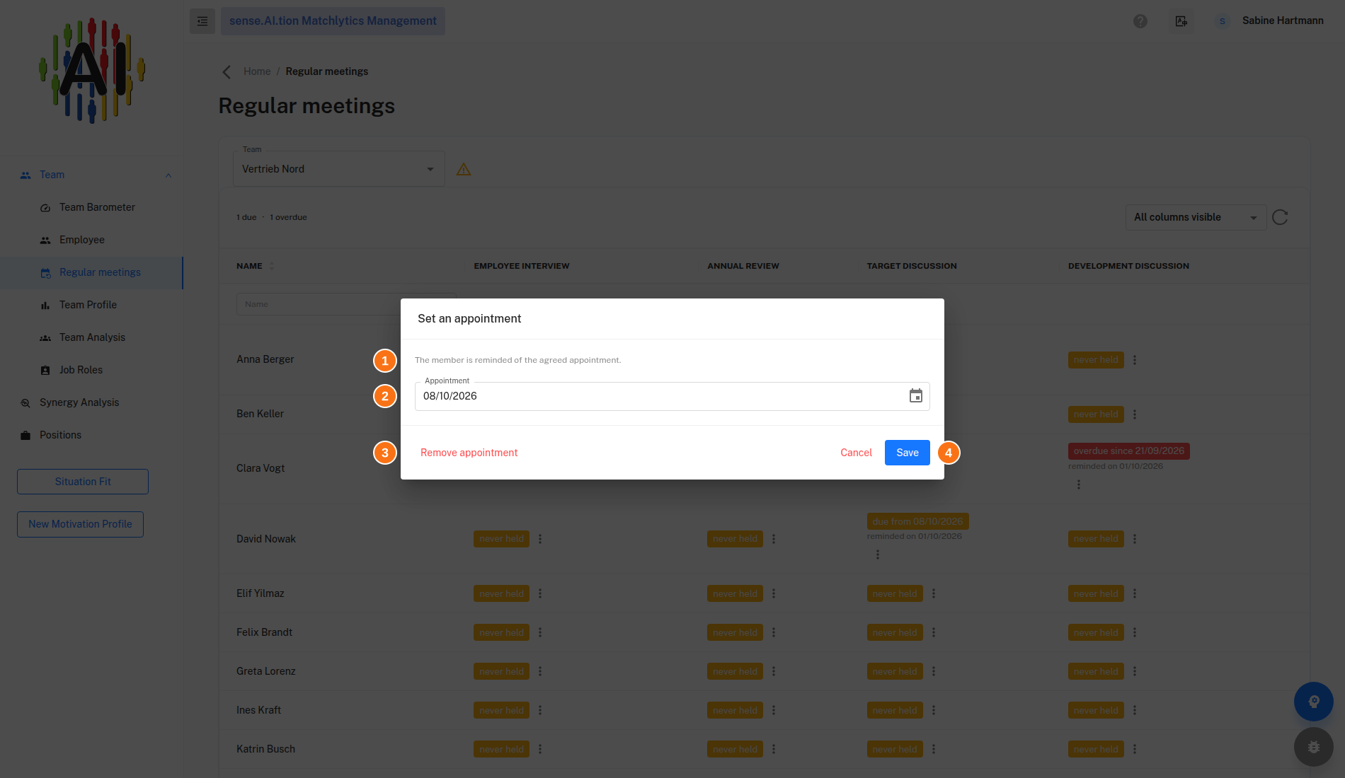Open Elif Yilmaz annual review options menu
Viewport: 1345px width, 778px height.
(x=774, y=593)
